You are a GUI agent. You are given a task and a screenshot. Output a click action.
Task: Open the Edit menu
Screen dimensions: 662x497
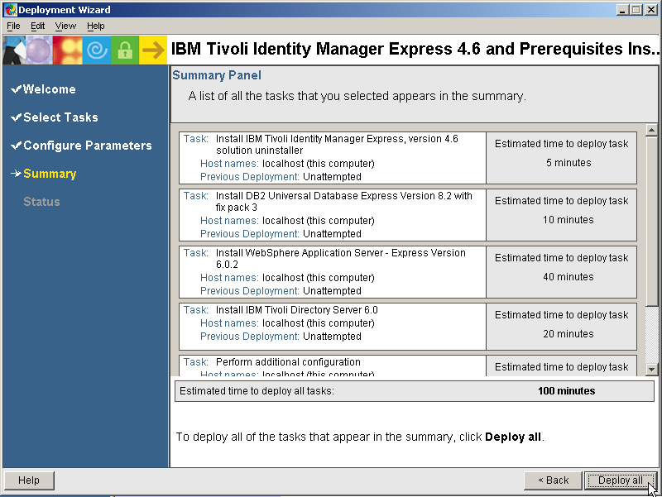pyautogui.click(x=37, y=26)
